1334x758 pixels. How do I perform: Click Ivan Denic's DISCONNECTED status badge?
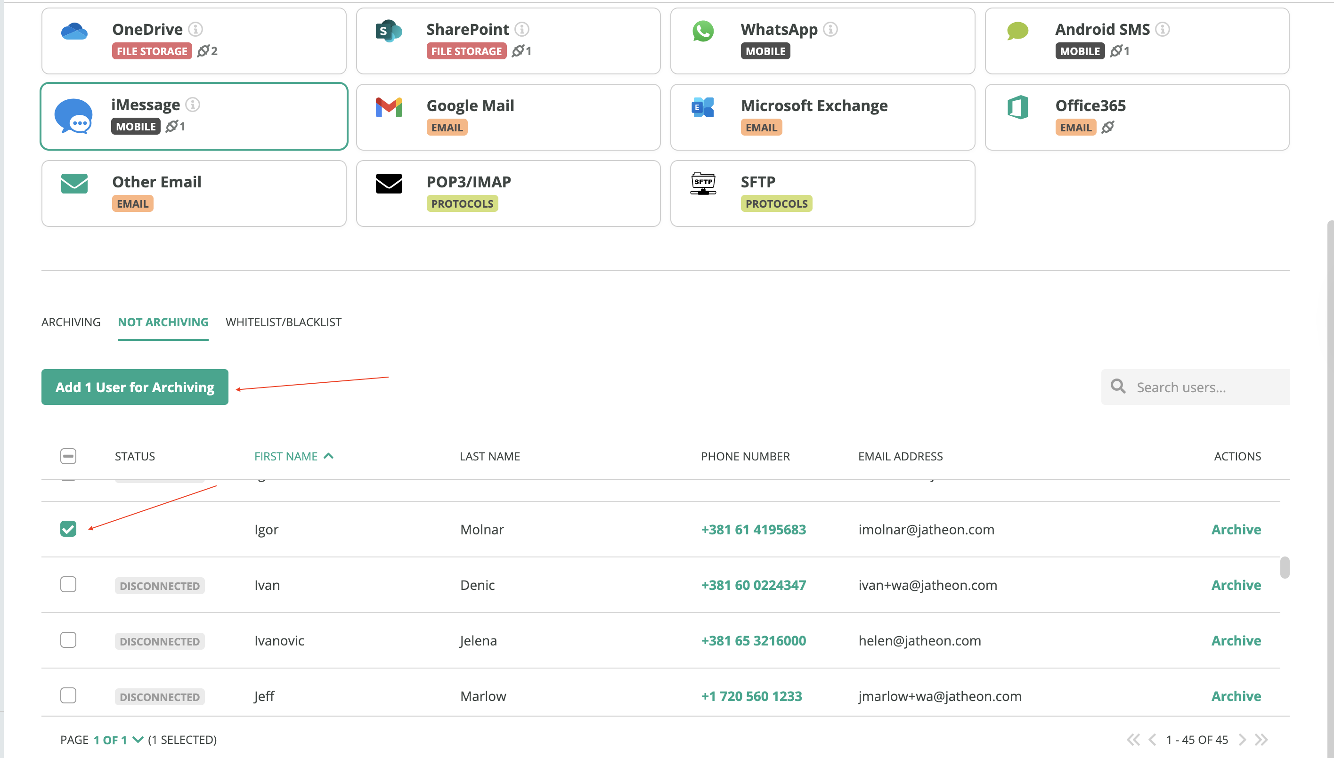[159, 586]
